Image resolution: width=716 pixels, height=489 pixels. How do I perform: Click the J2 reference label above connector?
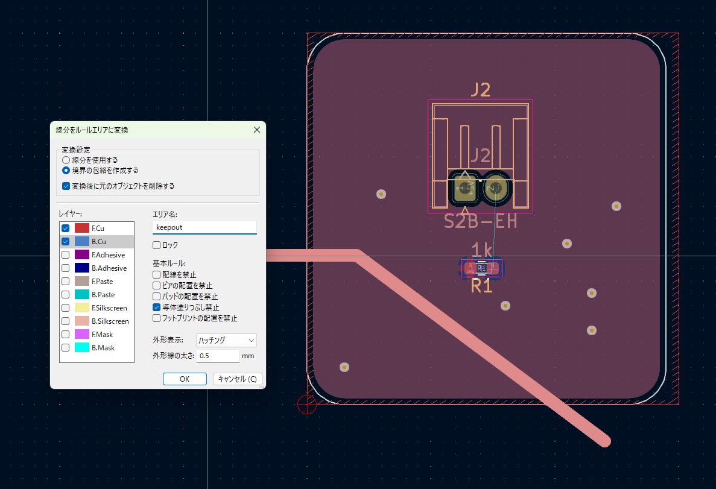pyautogui.click(x=481, y=89)
